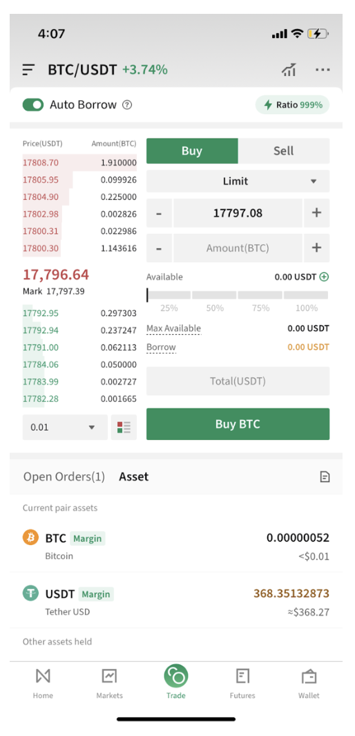Screen dimensions: 355x736
Task: Open the Limit order type dropdown
Action: pos(238,181)
